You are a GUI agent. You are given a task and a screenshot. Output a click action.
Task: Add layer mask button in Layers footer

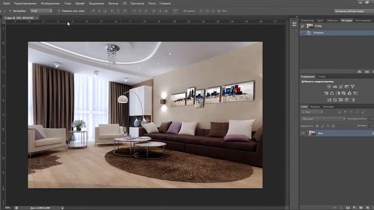348,208
